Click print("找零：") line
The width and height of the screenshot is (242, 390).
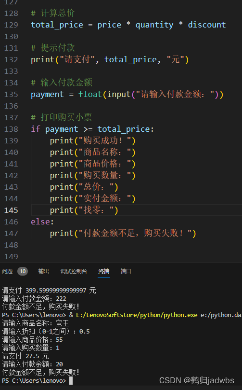(84, 210)
